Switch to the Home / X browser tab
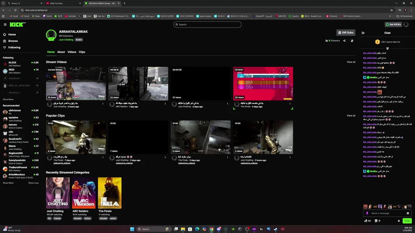Viewport: 415px width, 233px height. 24,3
